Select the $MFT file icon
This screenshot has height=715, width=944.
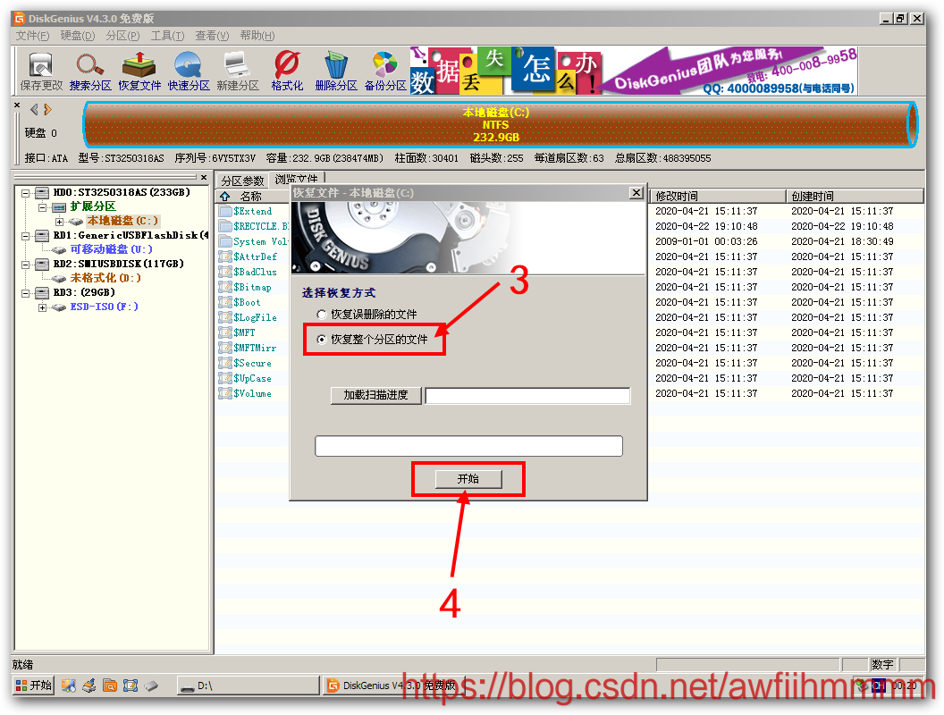225,332
